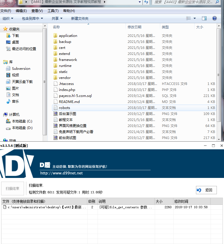224x244 pixels.
Task: Sort files by 类型 column header
Action: coord(177,27)
